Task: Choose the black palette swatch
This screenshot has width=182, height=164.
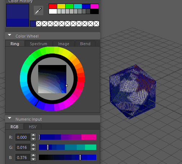Action: pyautogui.click(x=94, y=12)
